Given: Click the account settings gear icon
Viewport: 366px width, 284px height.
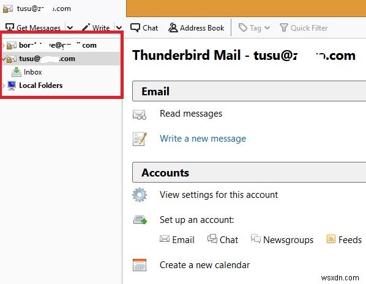Looking at the screenshot, I should click(140, 195).
